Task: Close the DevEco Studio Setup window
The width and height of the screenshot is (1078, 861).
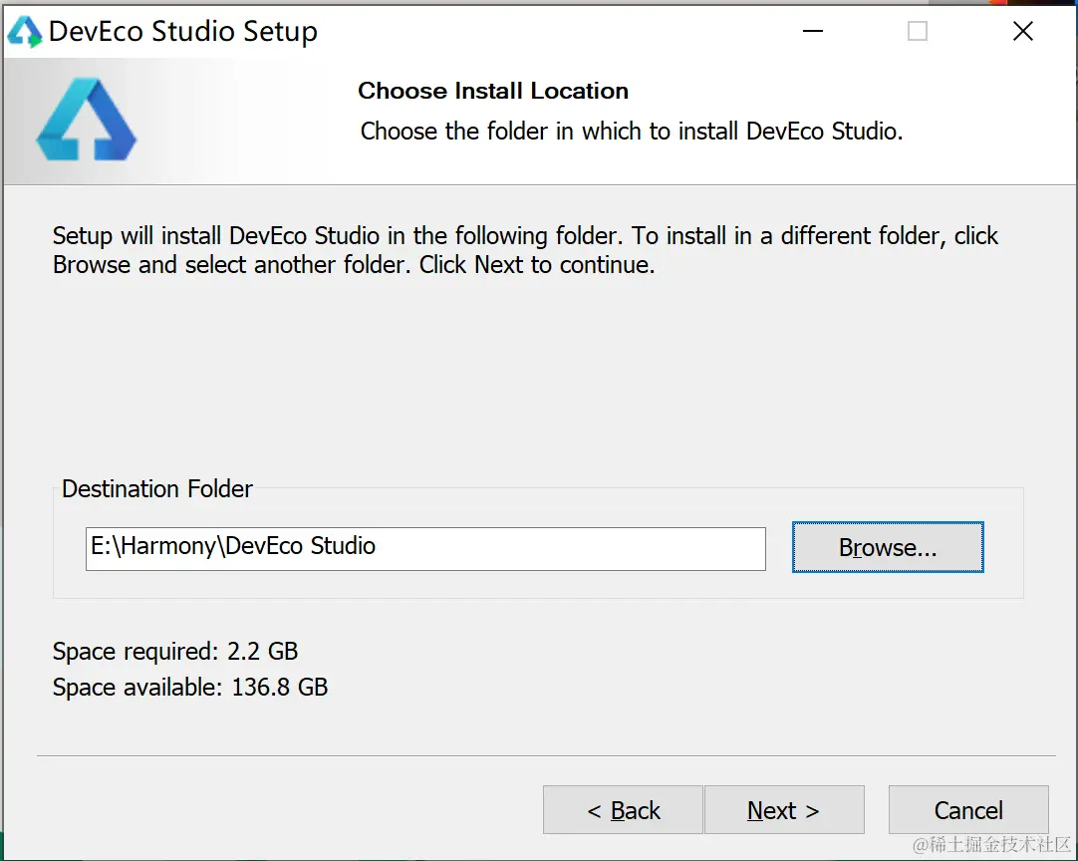Action: pyautogui.click(x=1022, y=32)
